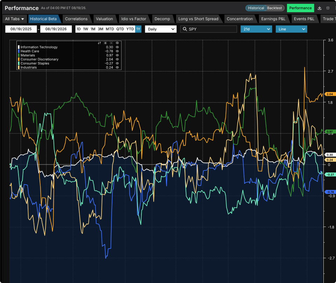
Task: Click the search magnifier icon beside SPY
Action: point(185,29)
